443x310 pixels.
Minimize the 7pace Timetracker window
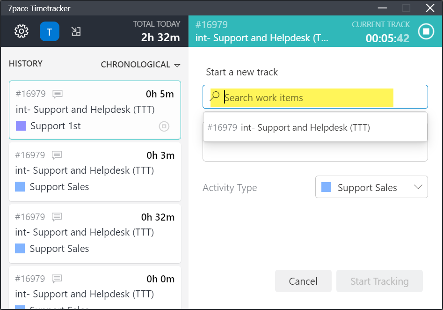[x=382, y=8]
